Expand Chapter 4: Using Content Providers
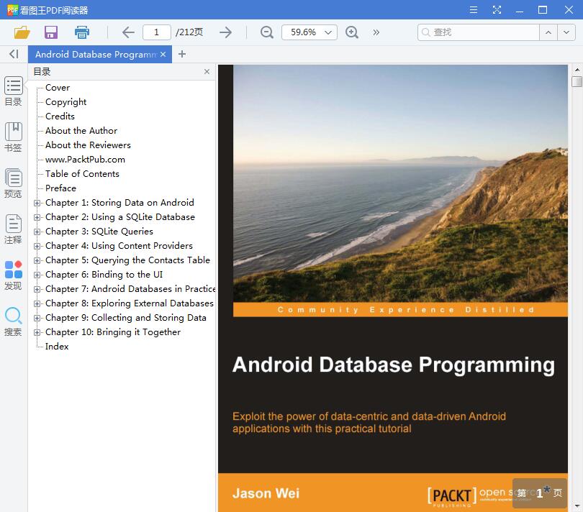The width and height of the screenshot is (583, 512). [x=37, y=246]
